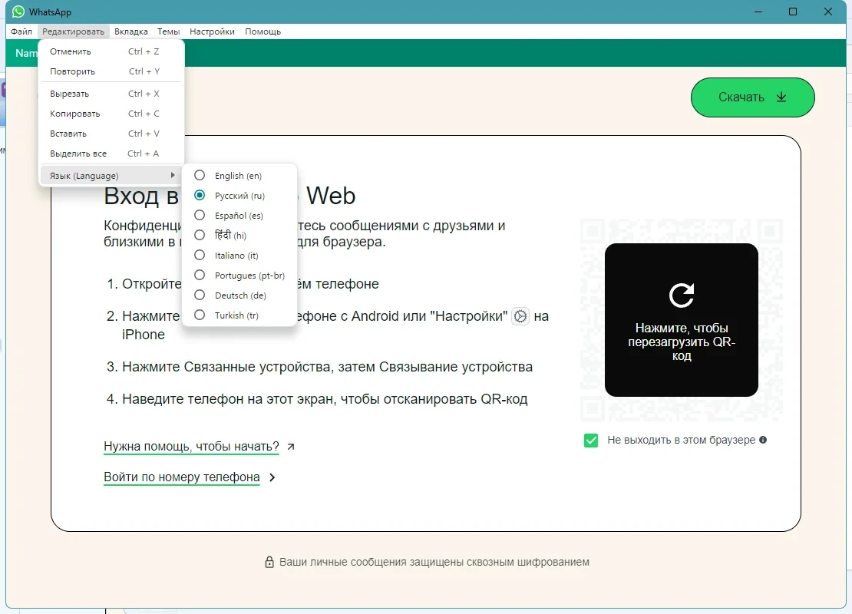Choose Вырезать in edit menu

coord(111,94)
